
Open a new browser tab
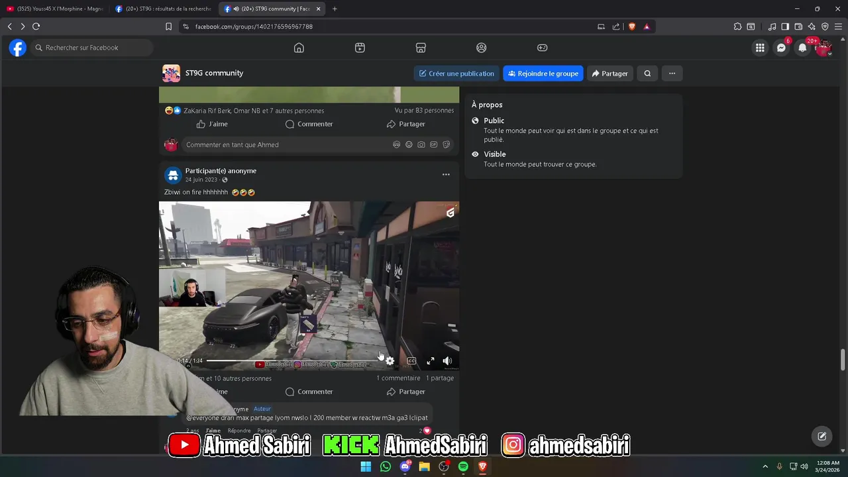[335, 9]
